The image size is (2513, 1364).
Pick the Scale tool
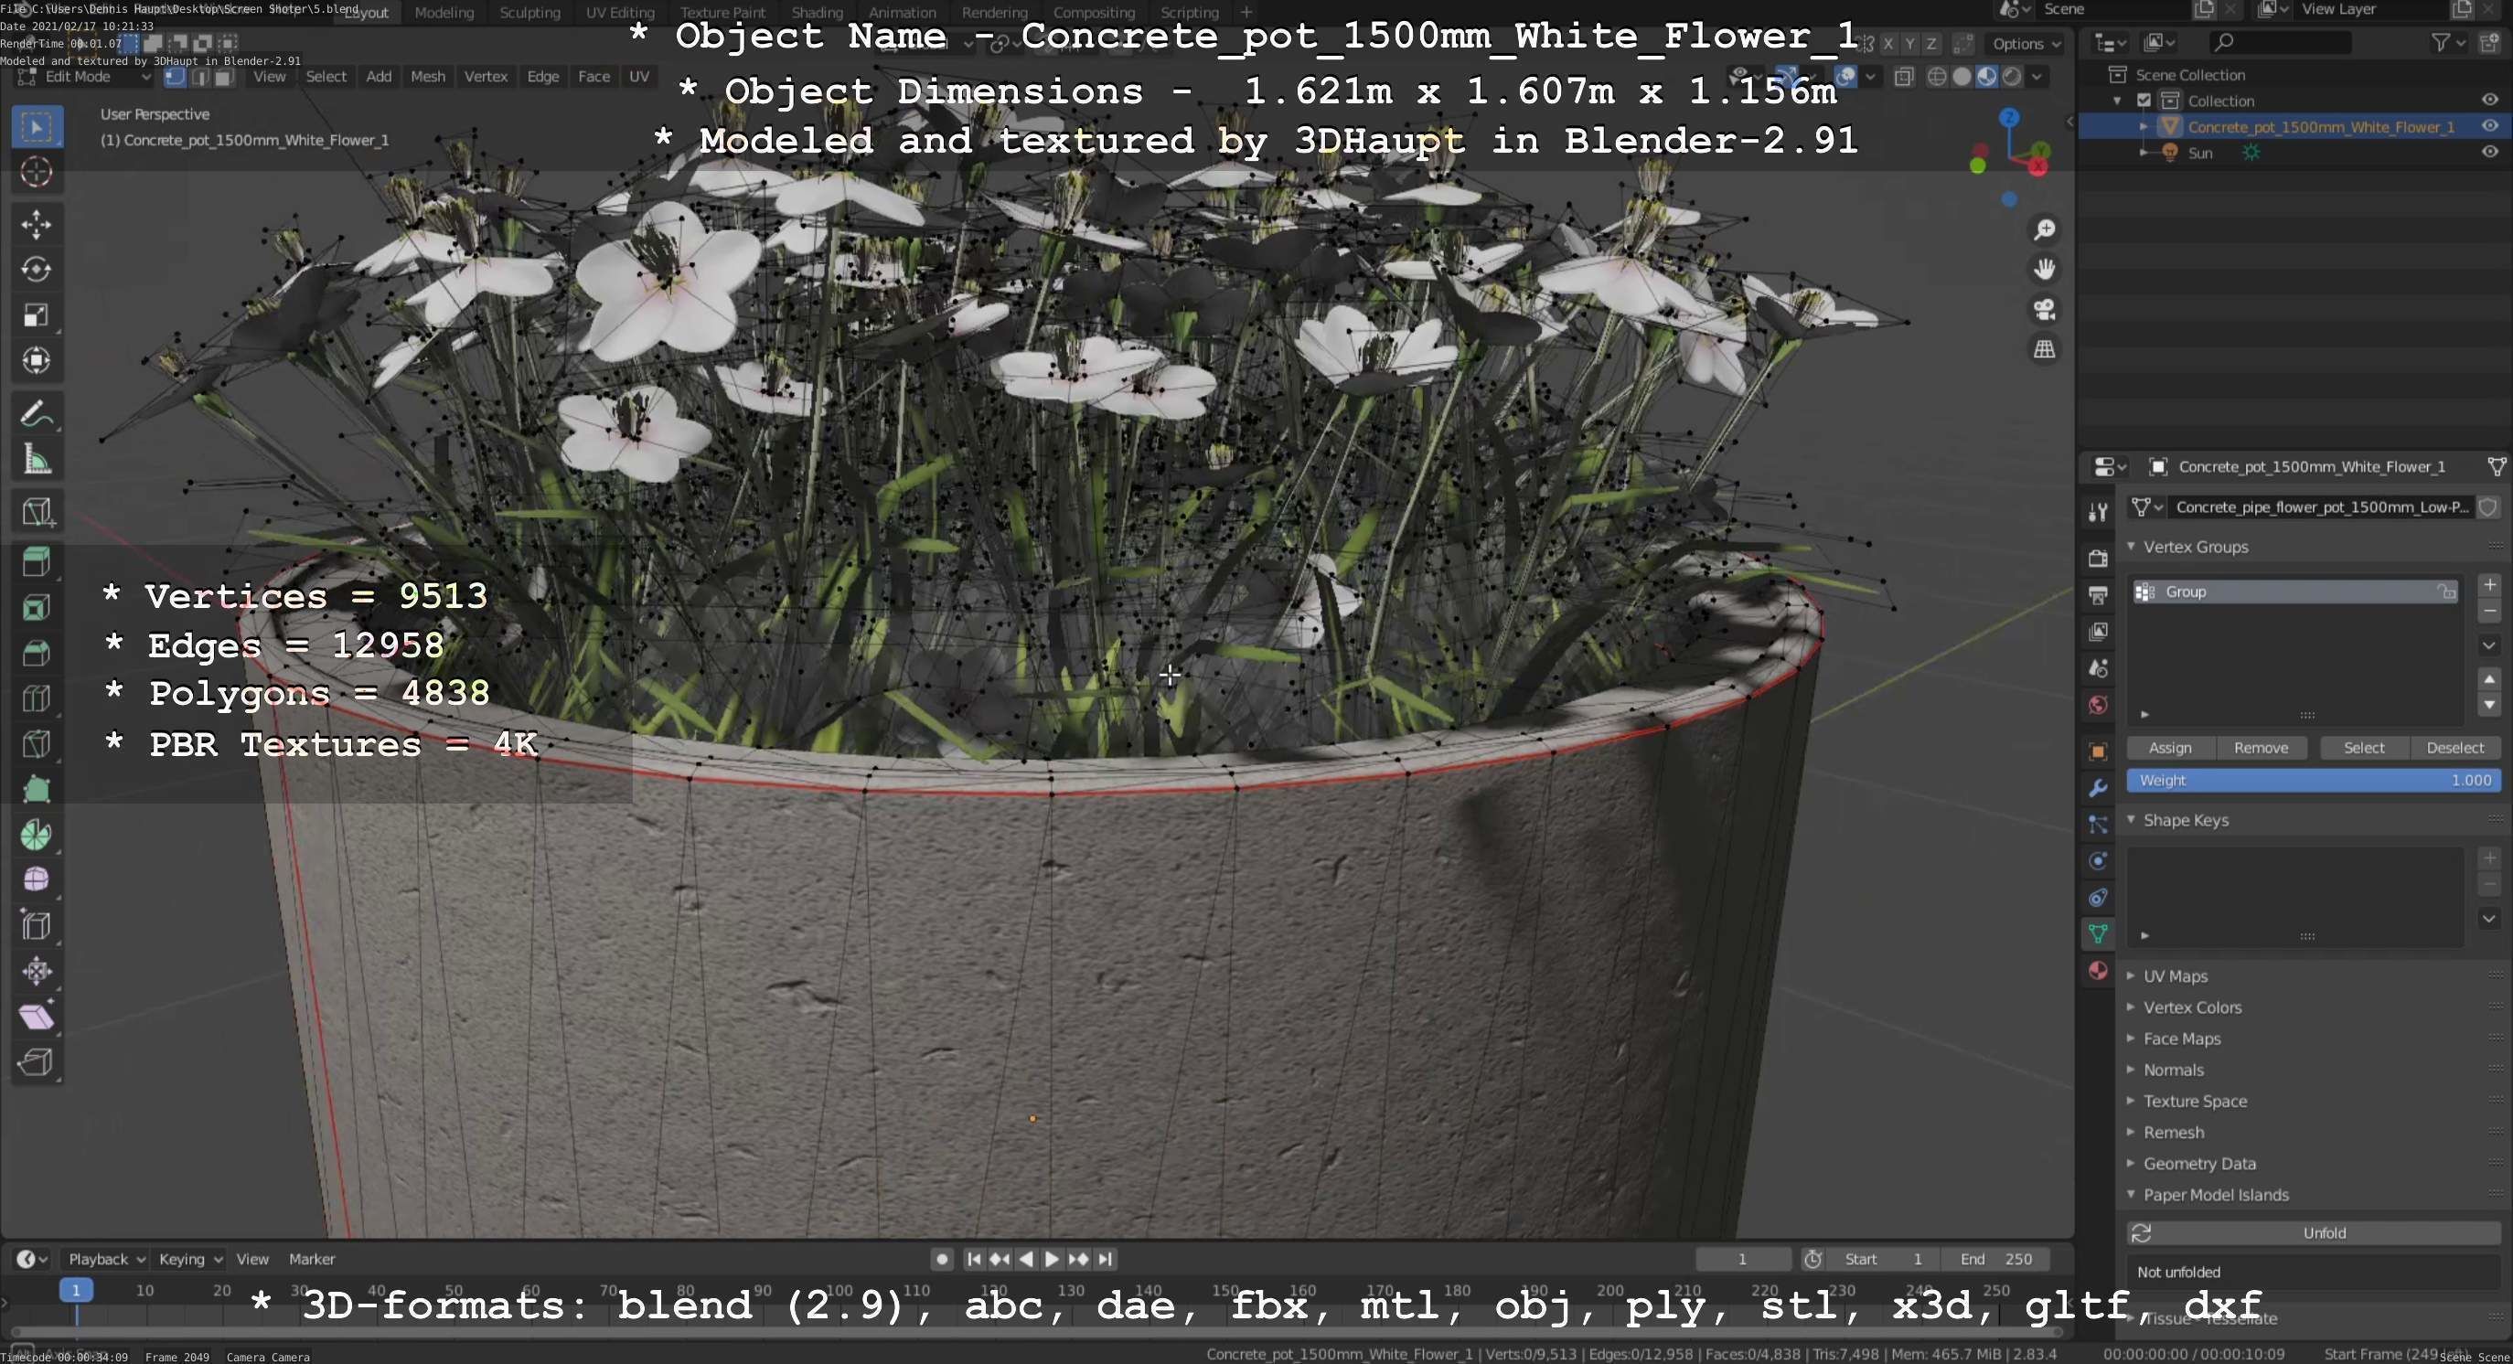point(37,314)
